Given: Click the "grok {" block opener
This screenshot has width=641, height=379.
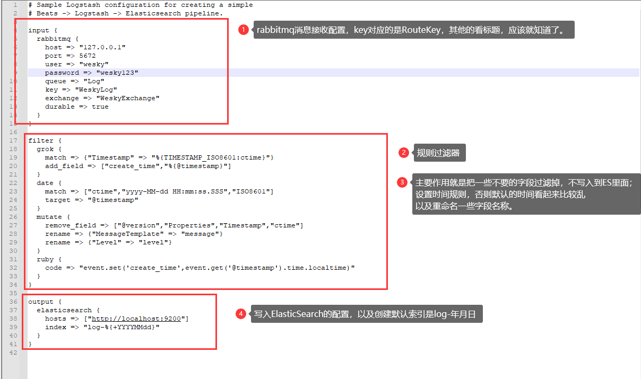Looking at the screenshot, I should coord(49,149).
